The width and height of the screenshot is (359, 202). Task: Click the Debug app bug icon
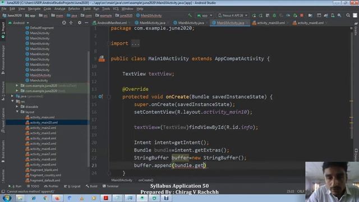click(274, 16)
